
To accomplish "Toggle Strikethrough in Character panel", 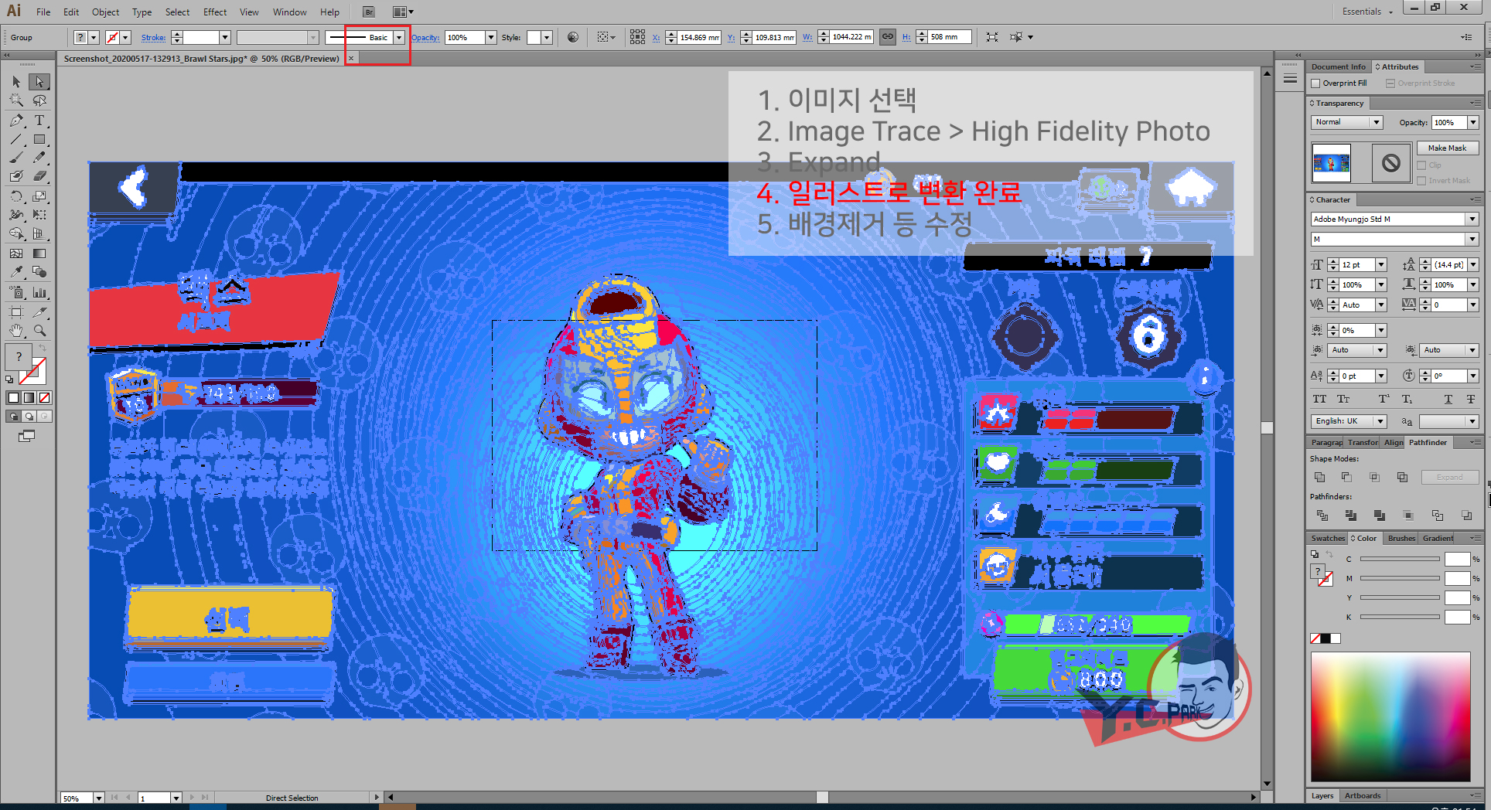I will pos(1471,400).
